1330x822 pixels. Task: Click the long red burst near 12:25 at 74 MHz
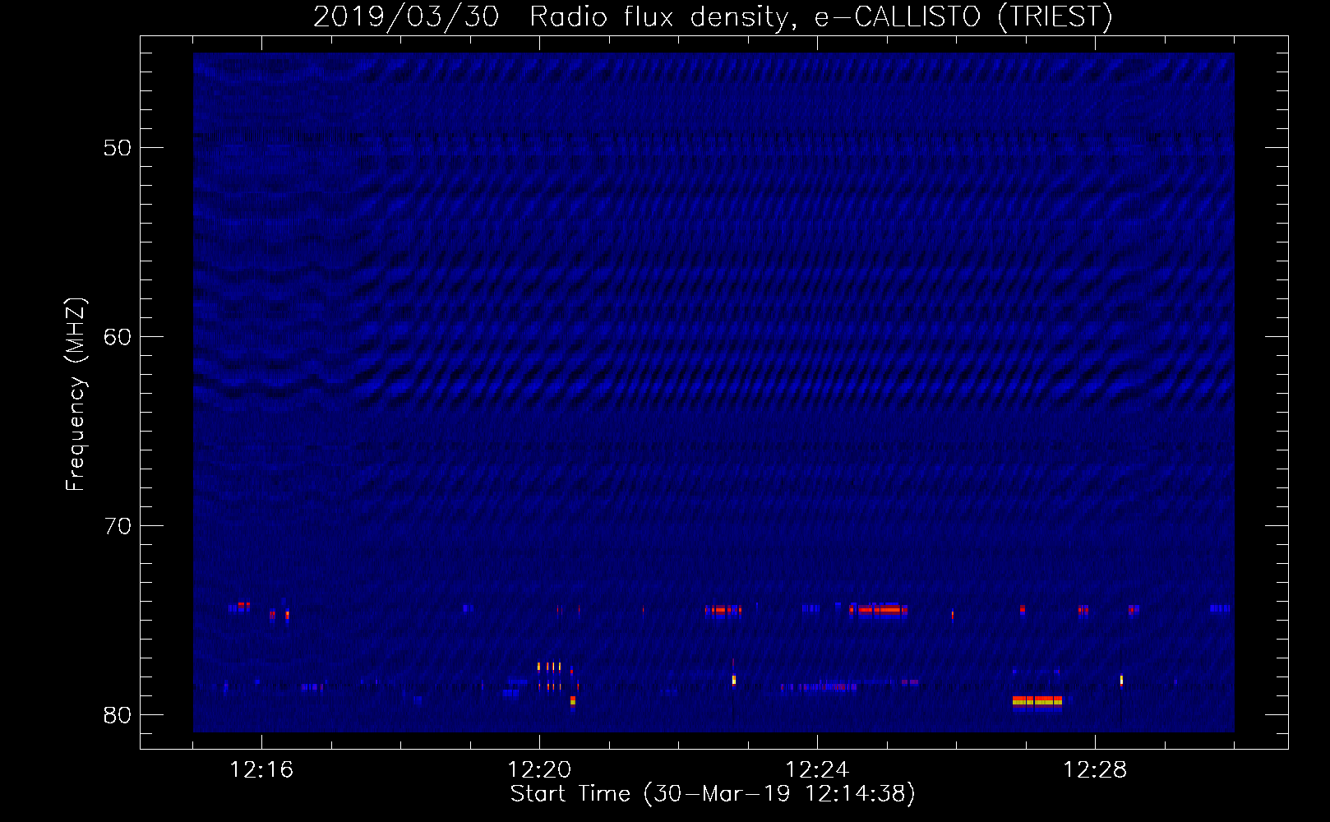point(878,610)
